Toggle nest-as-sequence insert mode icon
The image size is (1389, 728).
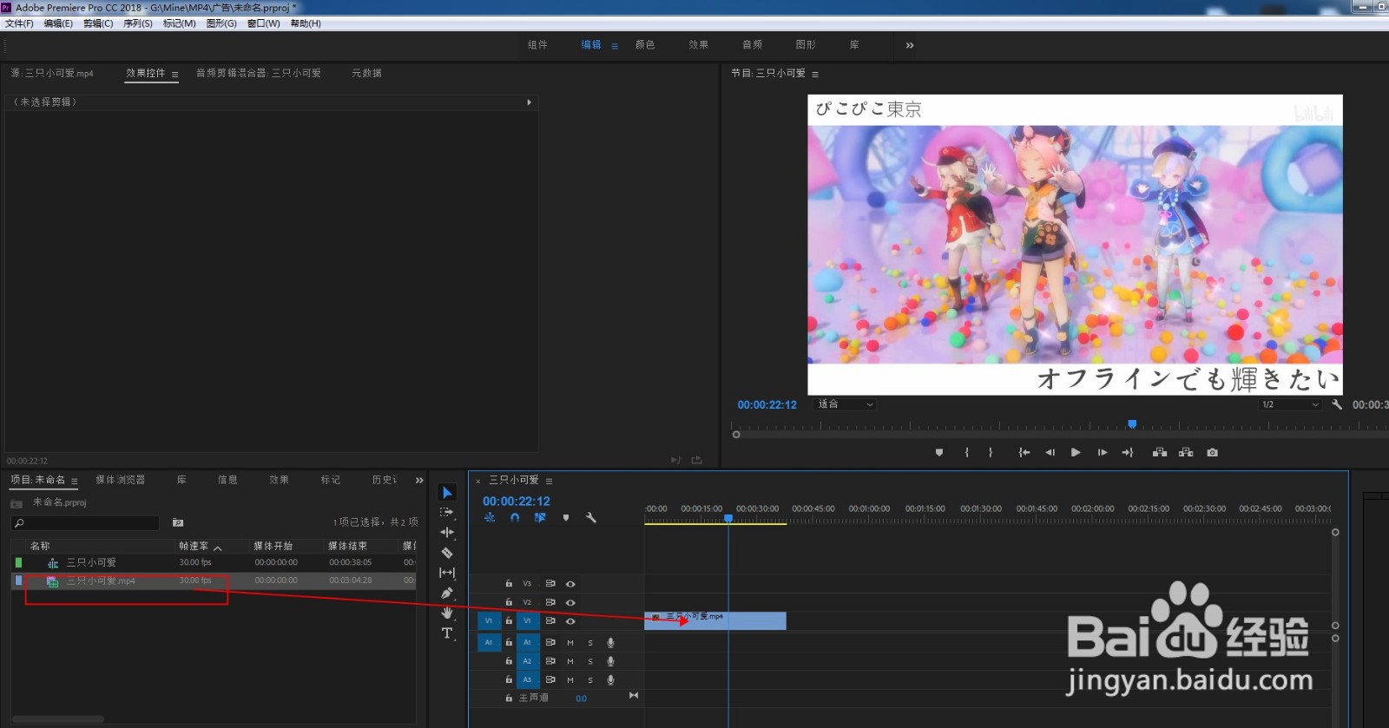click(x=490, y=518)
